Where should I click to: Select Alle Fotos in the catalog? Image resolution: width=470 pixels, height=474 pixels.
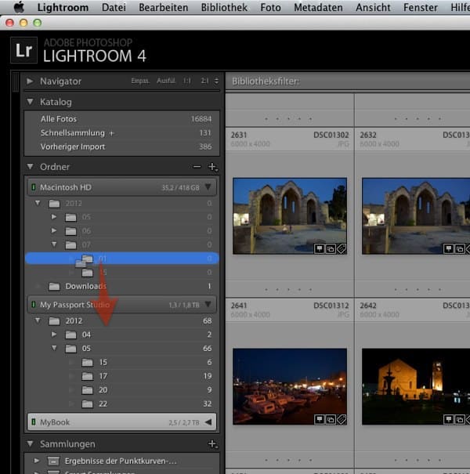pyautogui.click(x=59, y=119)
